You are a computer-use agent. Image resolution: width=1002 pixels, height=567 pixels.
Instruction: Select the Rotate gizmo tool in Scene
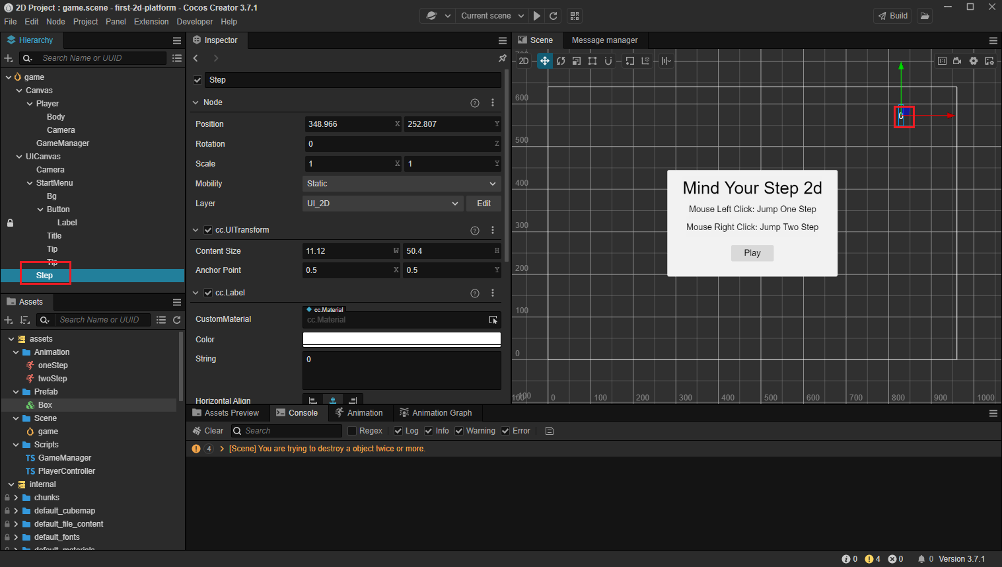coord(561,61)
